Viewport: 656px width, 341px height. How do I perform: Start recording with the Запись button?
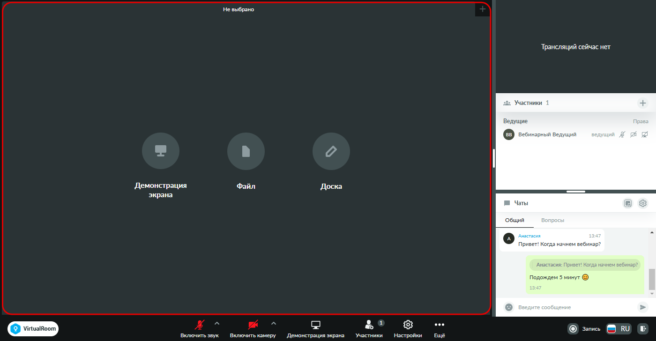pyautogui.click(x=584, y=329)
